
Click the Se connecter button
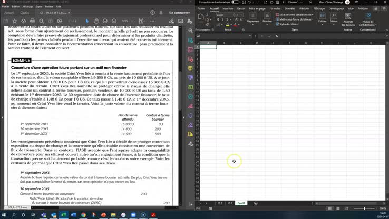coord(179,12)
